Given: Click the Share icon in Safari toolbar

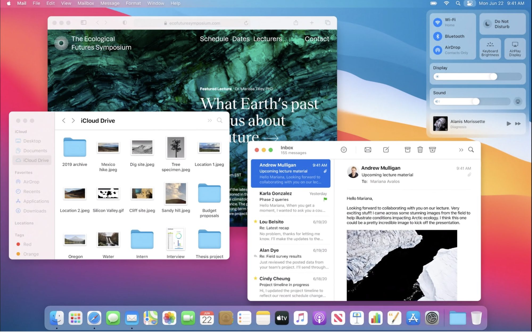Looking at the screenshot, I should click(x=296, y=23).
